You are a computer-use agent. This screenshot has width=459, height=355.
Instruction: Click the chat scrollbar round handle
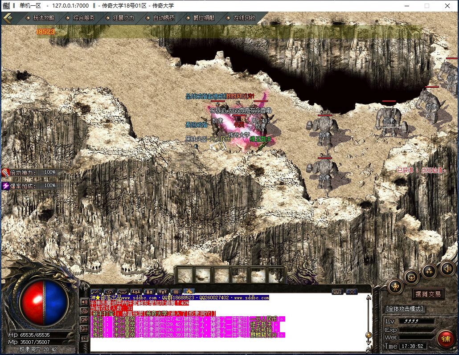pos(369,335)
